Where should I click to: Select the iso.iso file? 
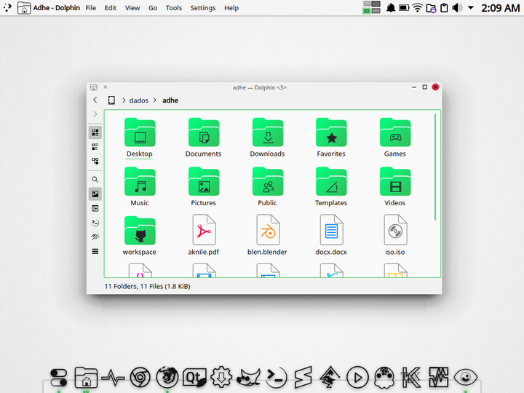[395, 236]
